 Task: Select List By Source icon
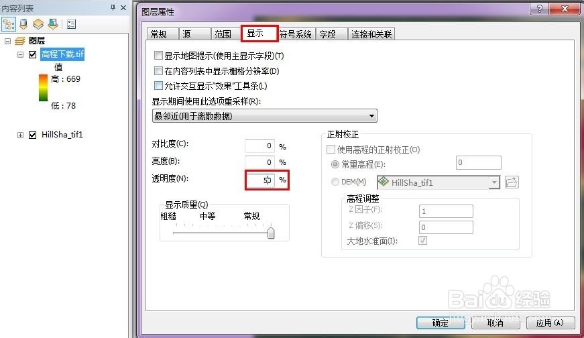coord(23,25)
